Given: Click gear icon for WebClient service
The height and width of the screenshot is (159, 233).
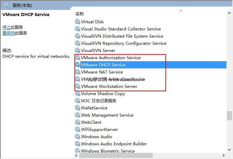Looking at the screenshot, I should pos(77,122).
